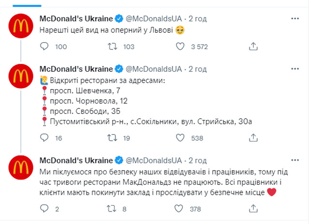Retweet the Lviv opera tweet

coord(112,47)
